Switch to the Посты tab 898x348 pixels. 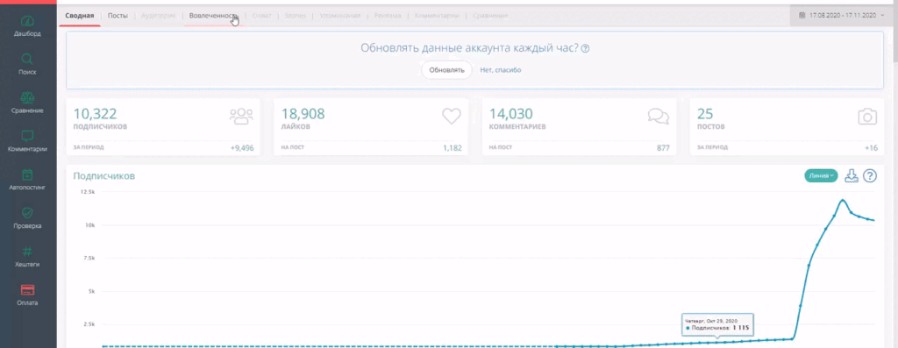(x=118, y=16)
